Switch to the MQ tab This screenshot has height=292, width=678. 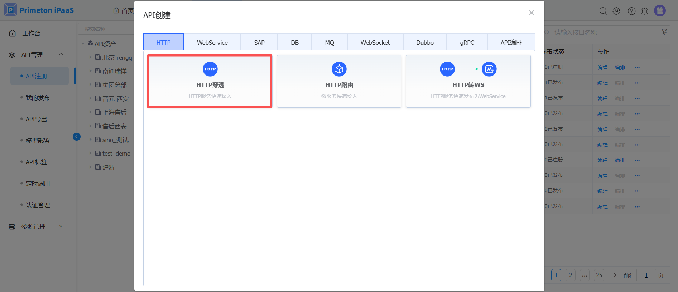pyautogui.click(x=330, y=42)
